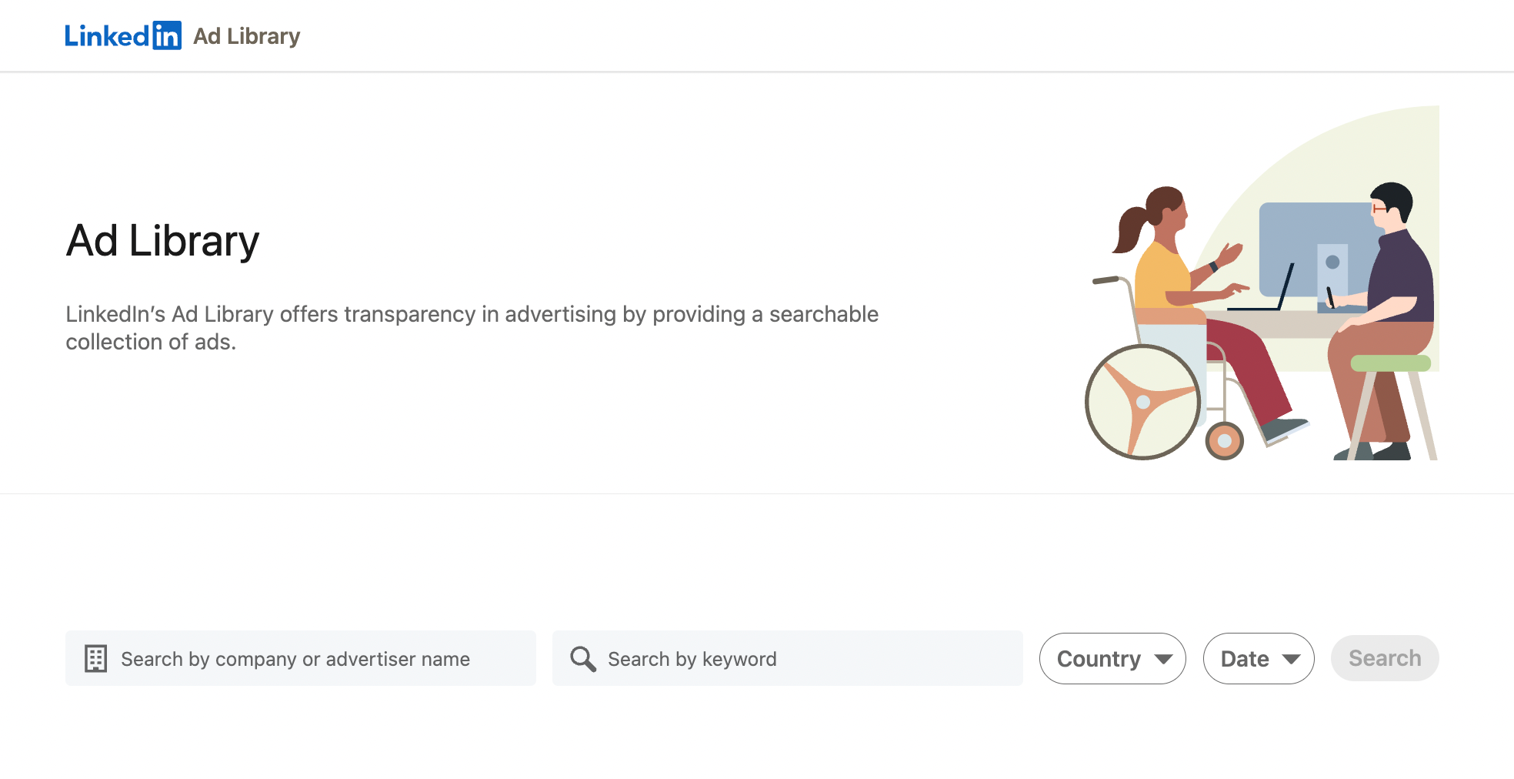Click the Ad Library description text
This screenshot has width=1514, height=779.
click(x=472, y=327)
